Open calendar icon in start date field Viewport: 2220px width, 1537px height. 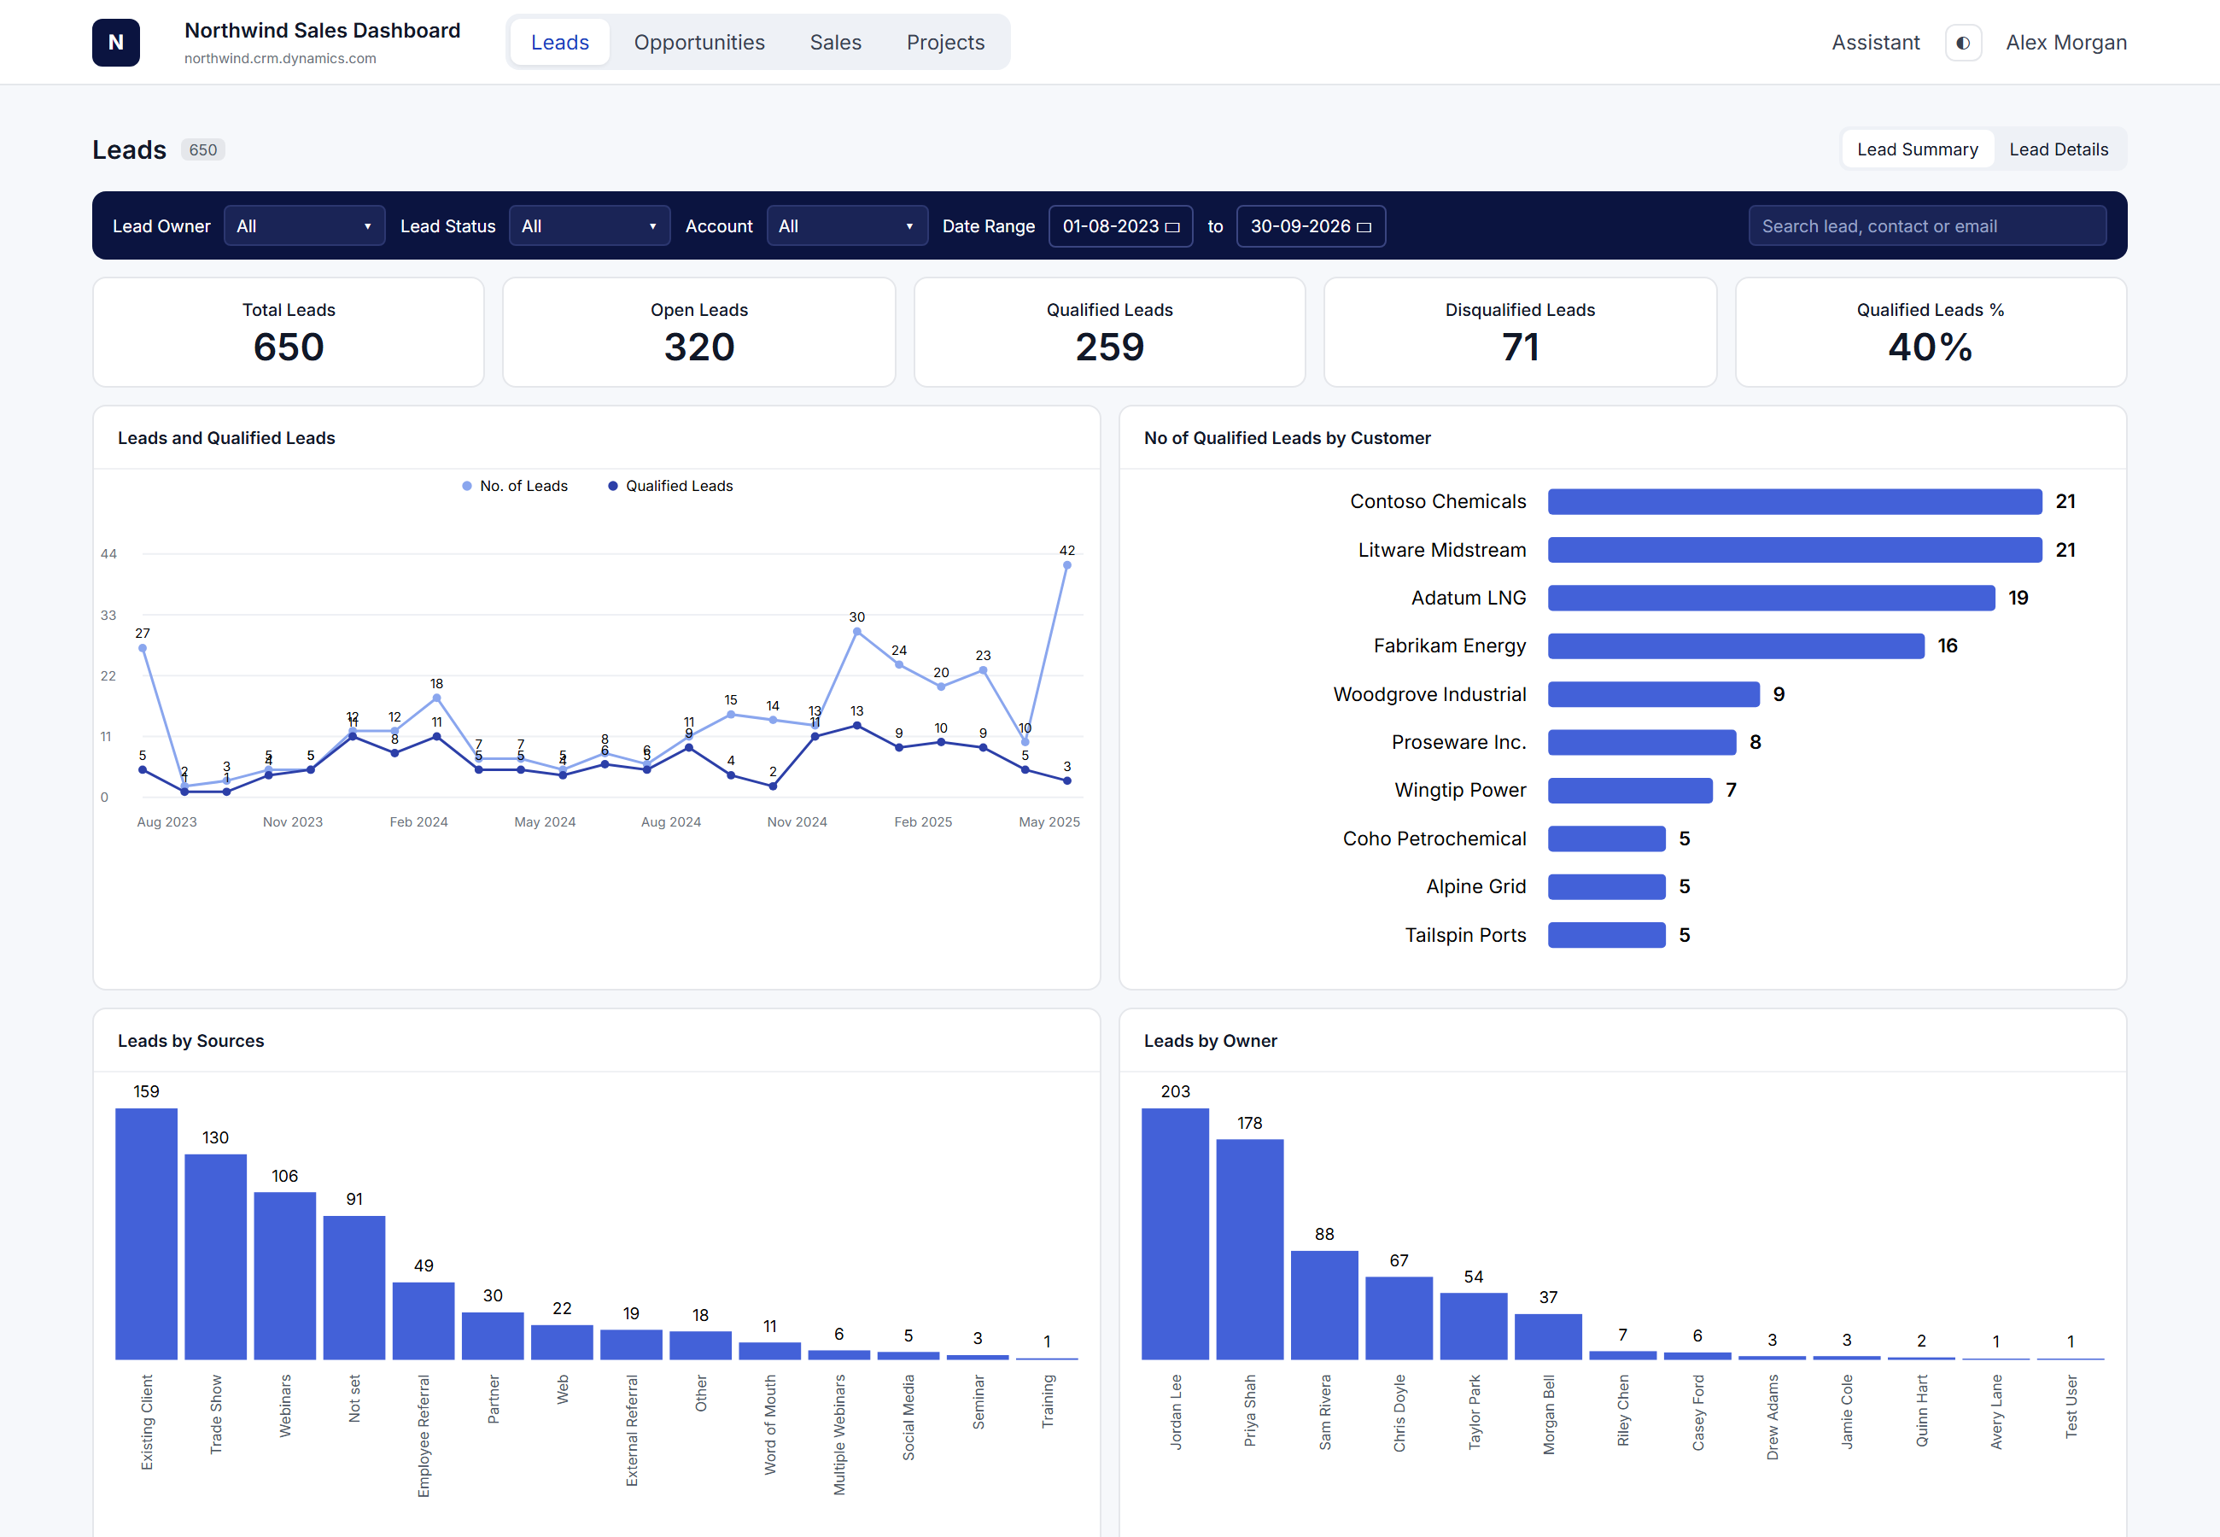coord(1172,227)
